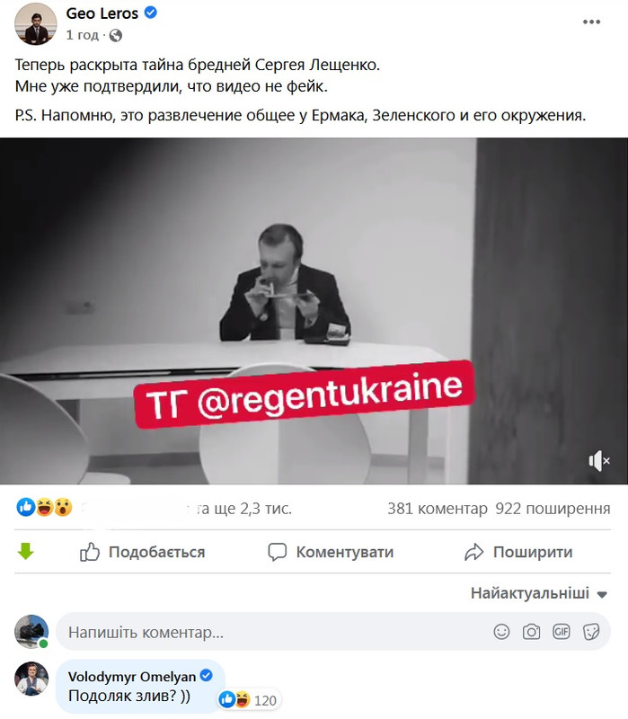Attach a photo with the camera icon
The width and height of the screenshot is (628, 719).
[x=531, y=632]
